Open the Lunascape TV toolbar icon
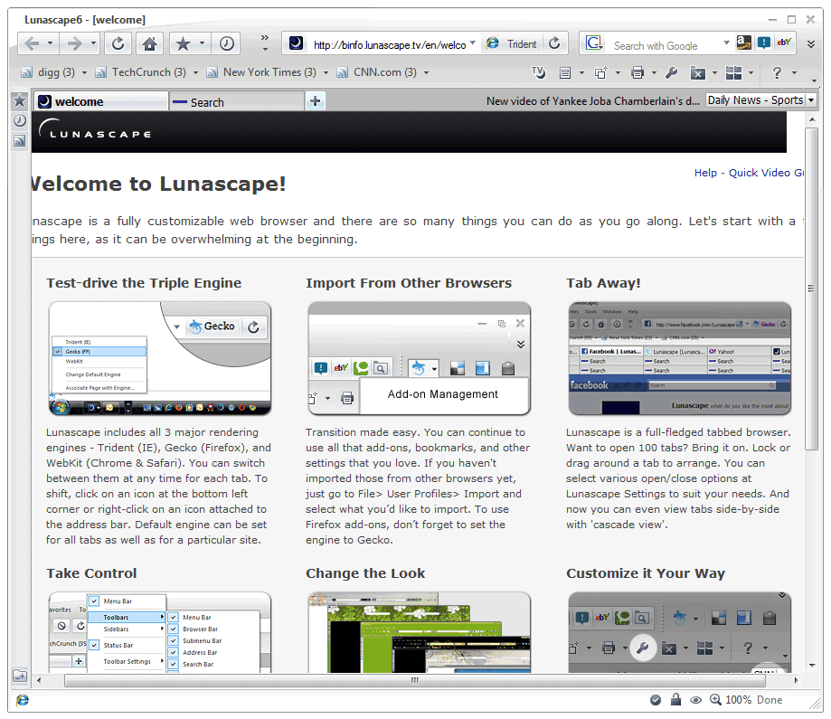831x719 pixels. 538,72
